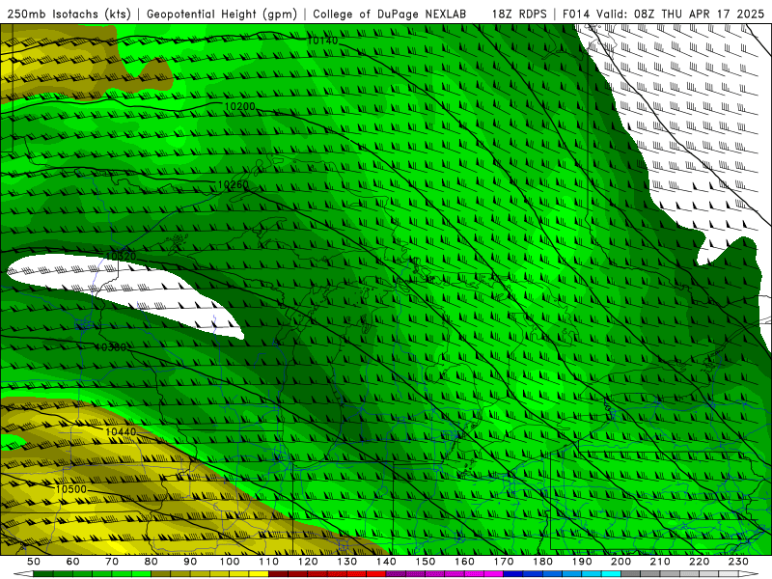Screen dimensions: 772x579
Task: Click the 150 value on the color scale
Action: click(426, 562)
